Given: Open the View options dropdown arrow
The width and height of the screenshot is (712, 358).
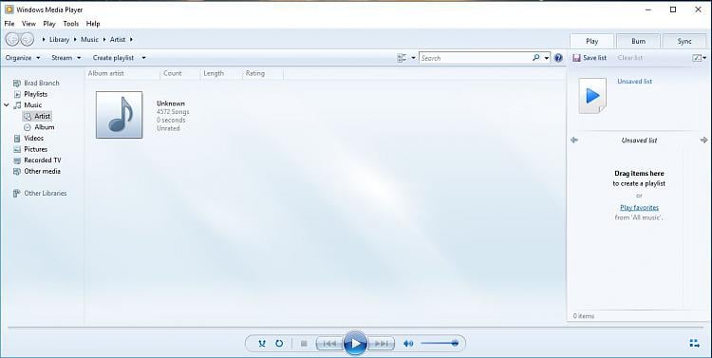Looking at the screenshot, I should tap(413, 58).
